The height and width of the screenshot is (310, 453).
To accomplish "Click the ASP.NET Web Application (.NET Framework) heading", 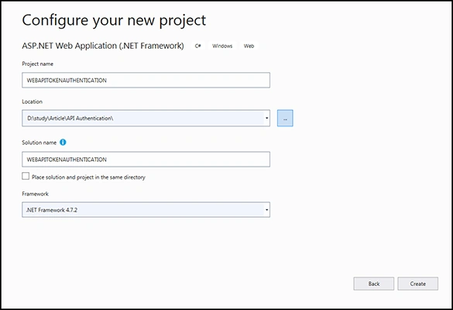I will (x=103, y=46).
